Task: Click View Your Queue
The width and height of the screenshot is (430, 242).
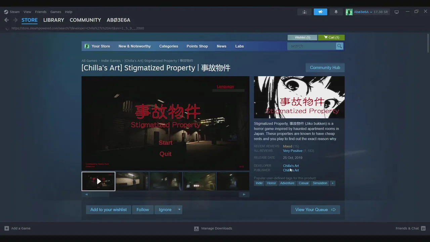Action: click(315, 210)
